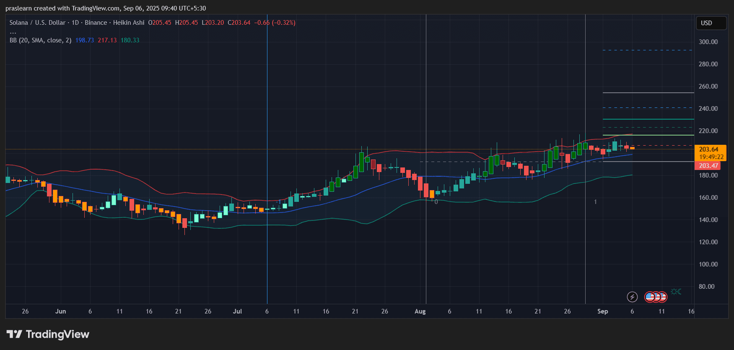
Task: Open the rightmost US flag economic event
Action: (662, 297)
